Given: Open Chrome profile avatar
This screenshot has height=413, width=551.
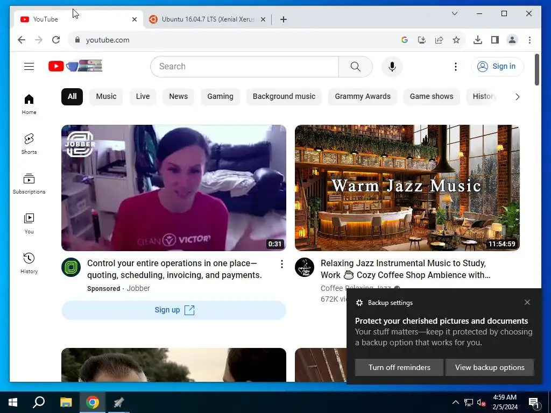Looking at the screenshot, I should (512, 40).
